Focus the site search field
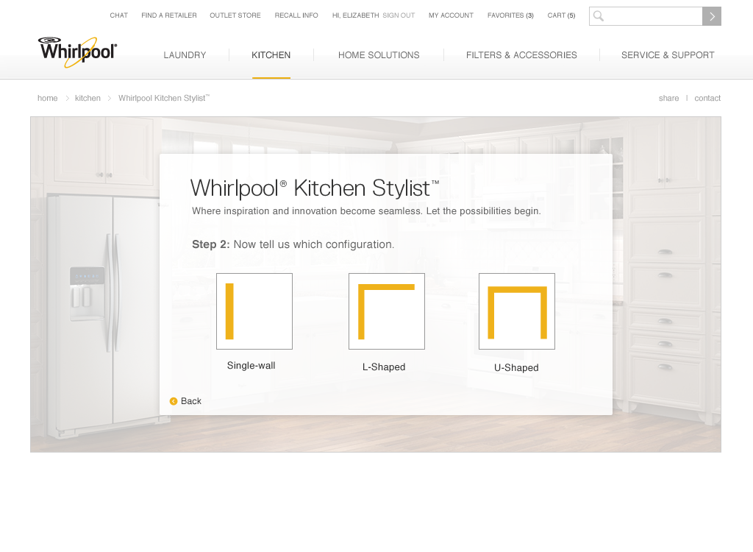 [x=646, y=16]
